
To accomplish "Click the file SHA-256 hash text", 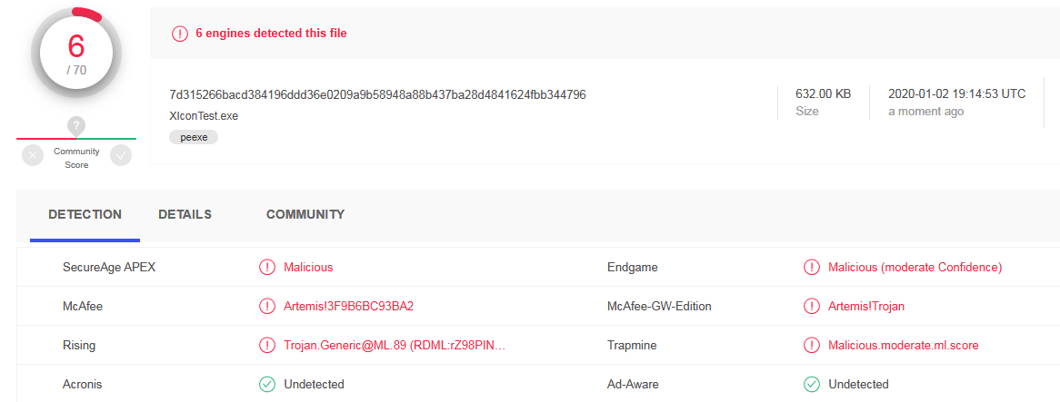I will click(x=377, y=94).
